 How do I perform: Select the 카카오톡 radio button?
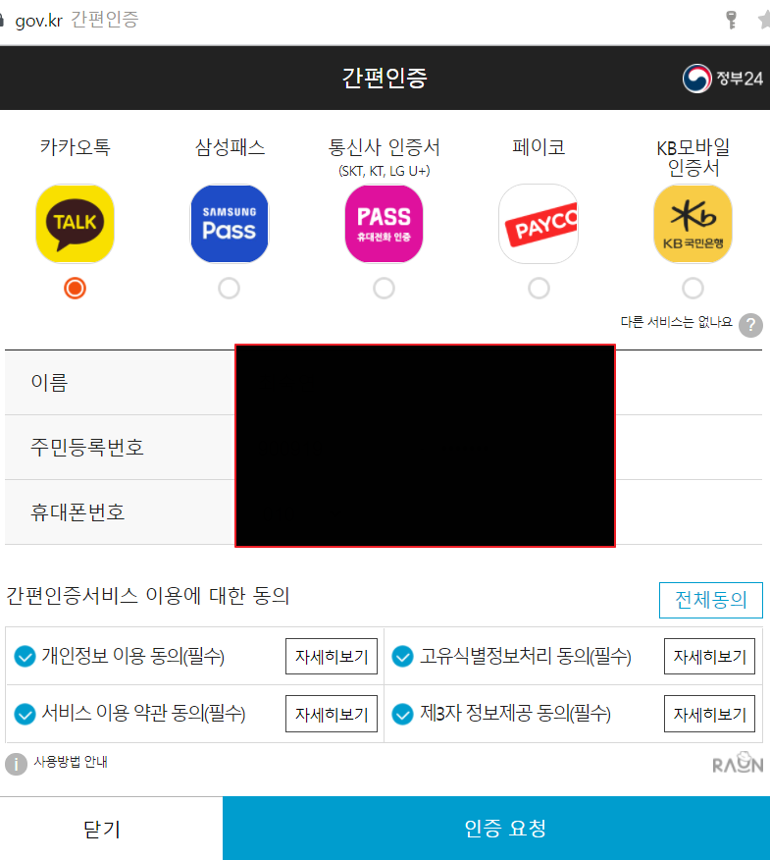[x=75, y=288]
